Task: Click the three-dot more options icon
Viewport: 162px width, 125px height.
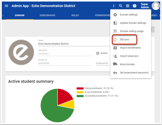Action: [114, 6]
